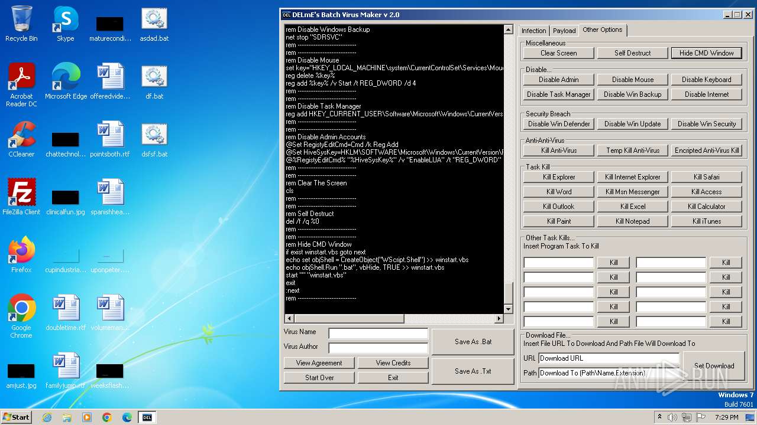Click the Self Destruct button
Image resolution: width=757 pixels, height=425 pixels.
point(633,53)
